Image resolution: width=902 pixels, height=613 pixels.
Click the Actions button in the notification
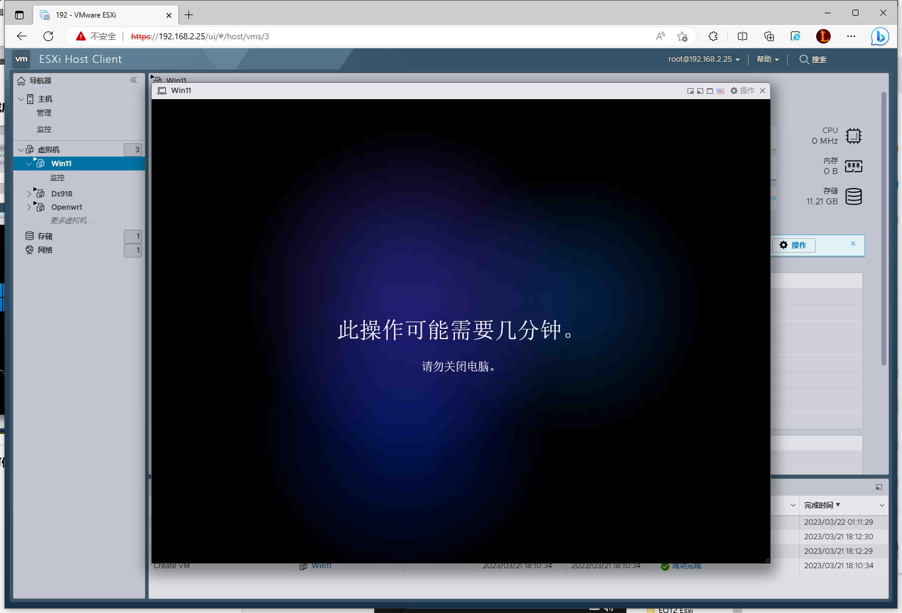(794, 245)
